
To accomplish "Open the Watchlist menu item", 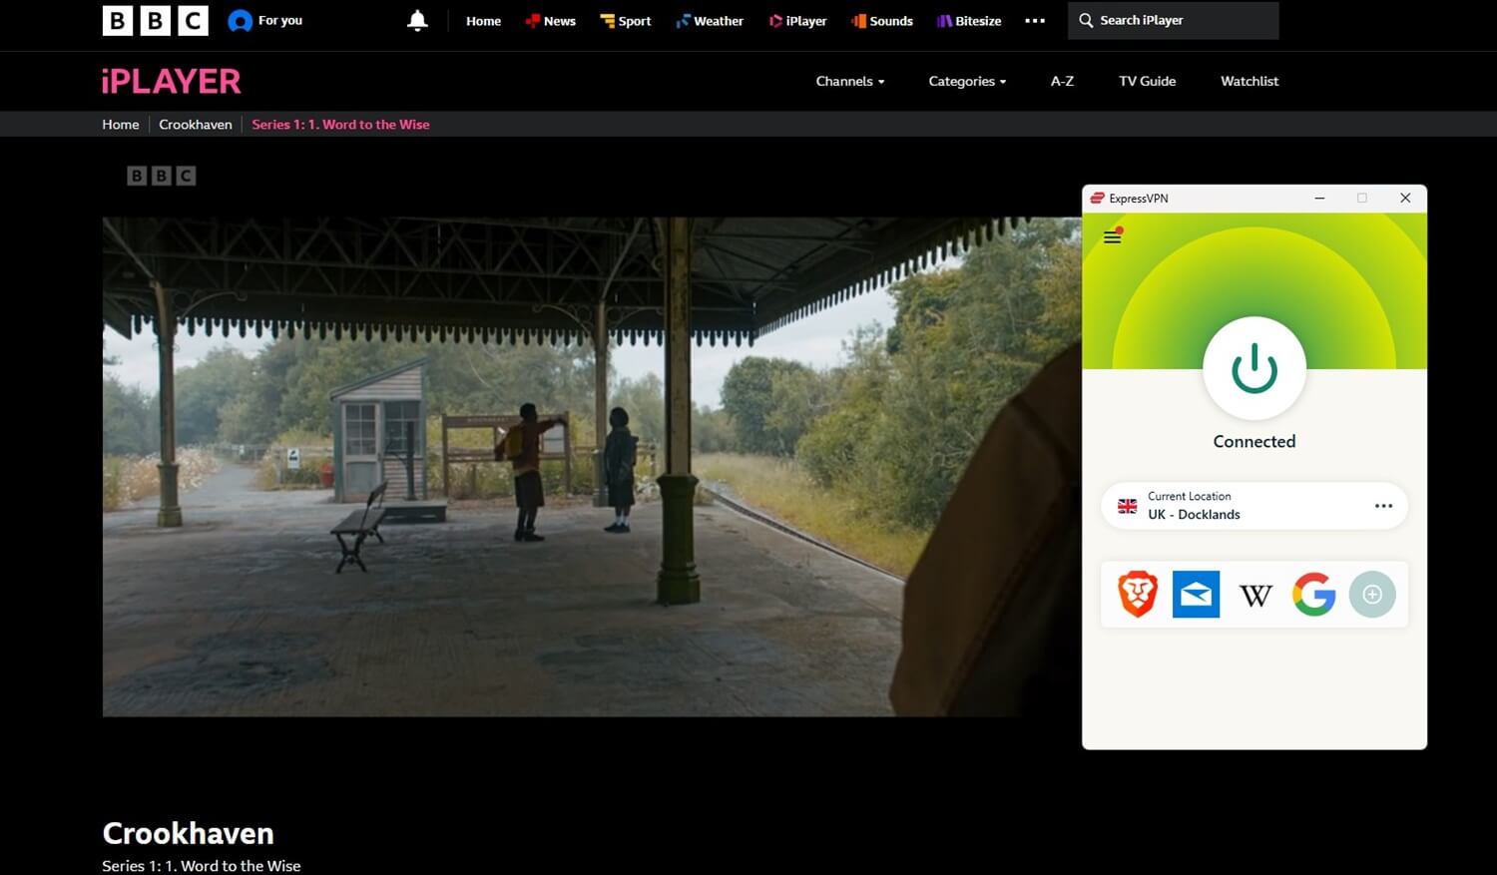I will coord(1248,81).
